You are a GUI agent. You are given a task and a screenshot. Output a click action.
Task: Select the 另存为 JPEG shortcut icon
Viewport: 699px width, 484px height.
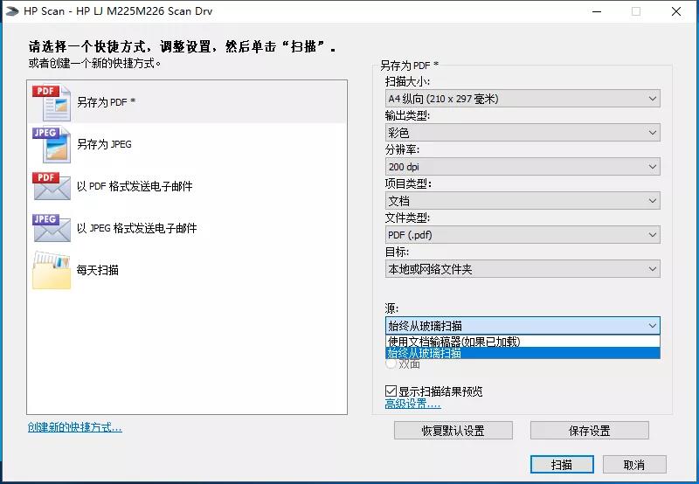[51, 144]
